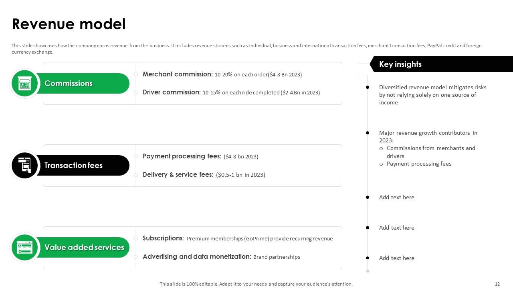Click bullet circle beside Subscriptions

pyautogui.click(x=136, y=238)
